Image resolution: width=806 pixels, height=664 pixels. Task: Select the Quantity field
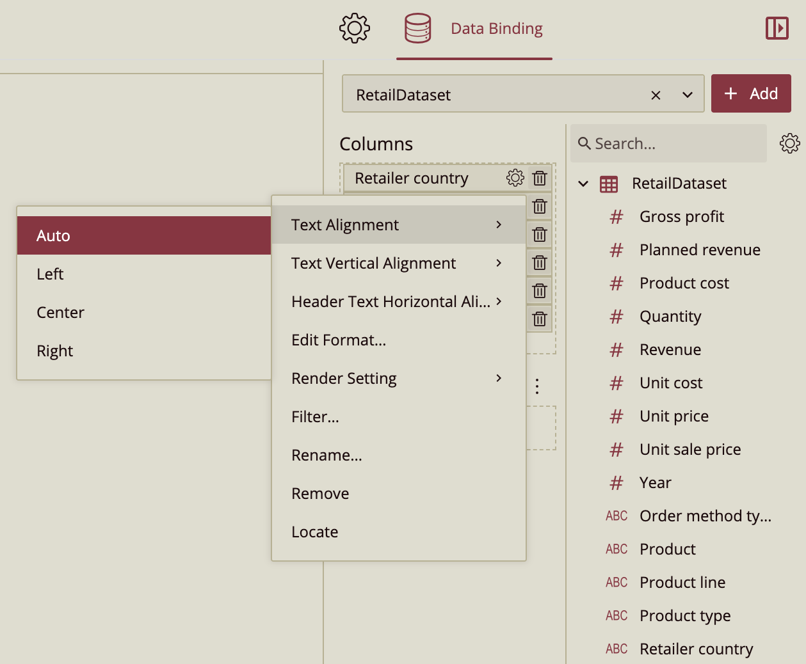coord(670,317)
